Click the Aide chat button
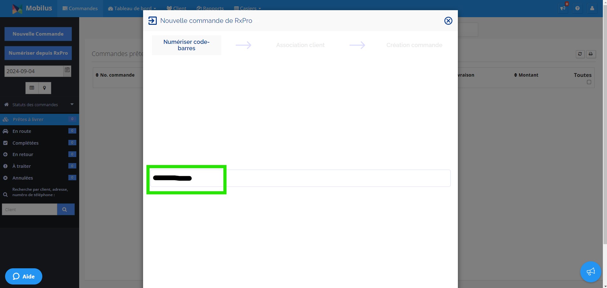 click(x=24, y=277)
